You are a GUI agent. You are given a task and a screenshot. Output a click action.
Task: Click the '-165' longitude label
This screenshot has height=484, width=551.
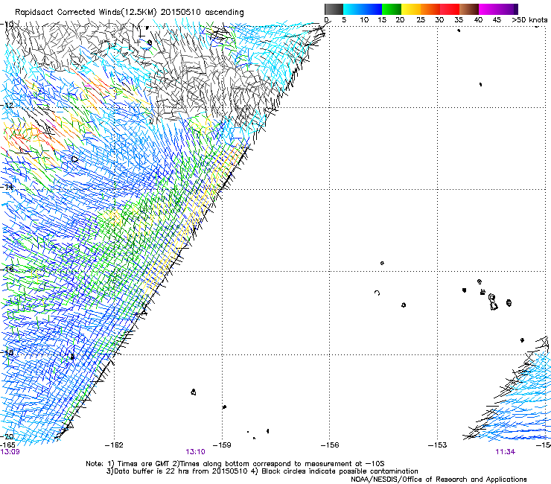point(7,445)
